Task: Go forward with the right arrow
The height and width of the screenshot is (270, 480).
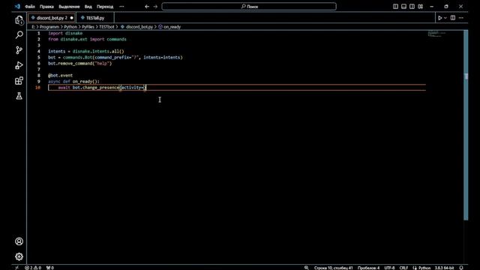Action: (x=155, y=7)
